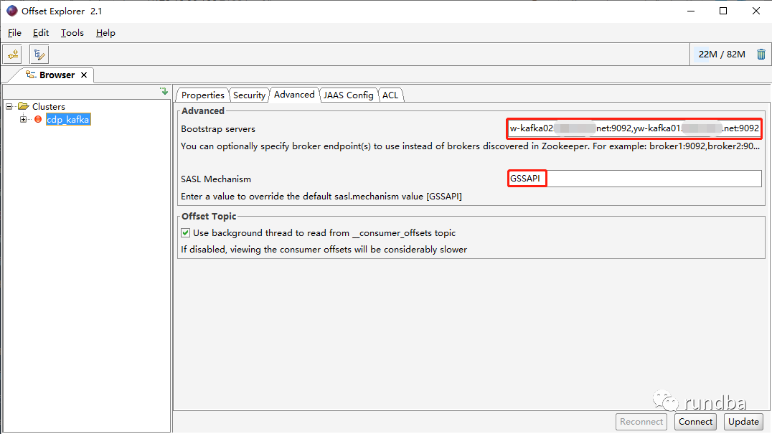Open the JAAS Config tab
The height and width of the screenshot is (434, 772).
click(x=349, y=95)
